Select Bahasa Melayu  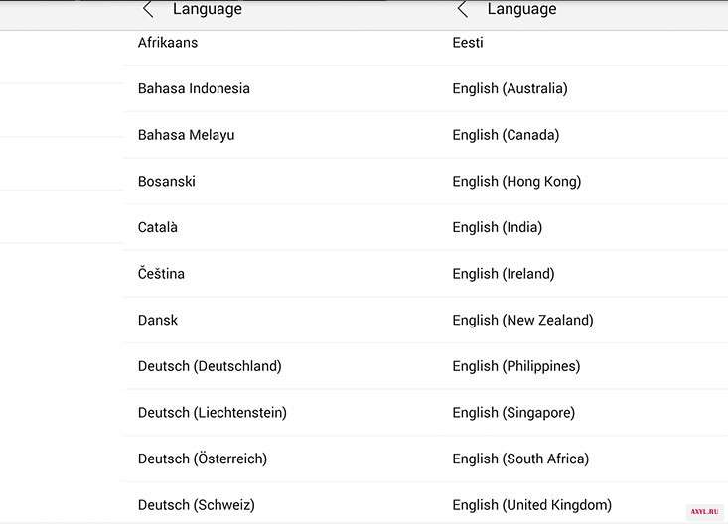click(x=186, y=135)
